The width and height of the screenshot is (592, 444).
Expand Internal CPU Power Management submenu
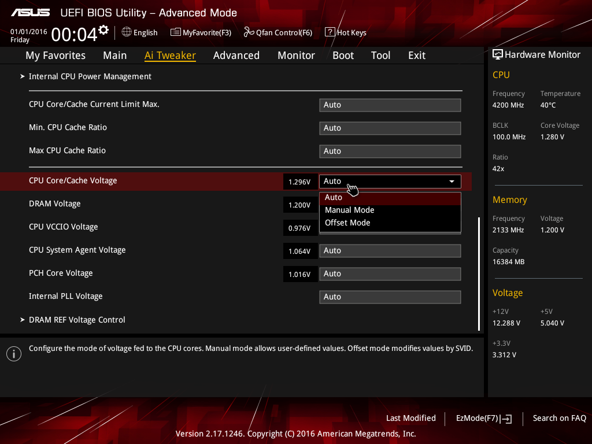[x=90, y=77]
